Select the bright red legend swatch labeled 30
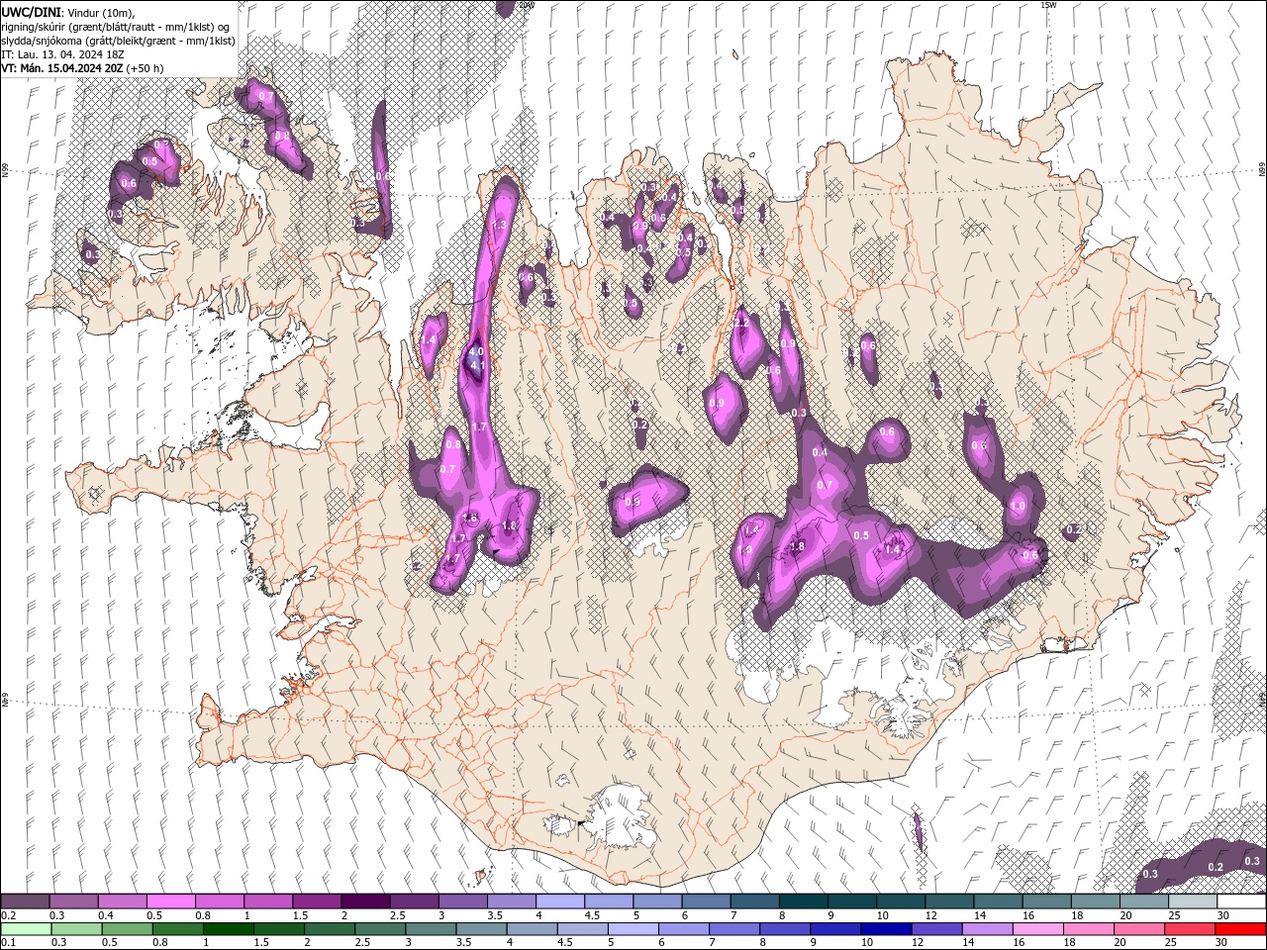1267x950 pixels. tap(1241, 929)
